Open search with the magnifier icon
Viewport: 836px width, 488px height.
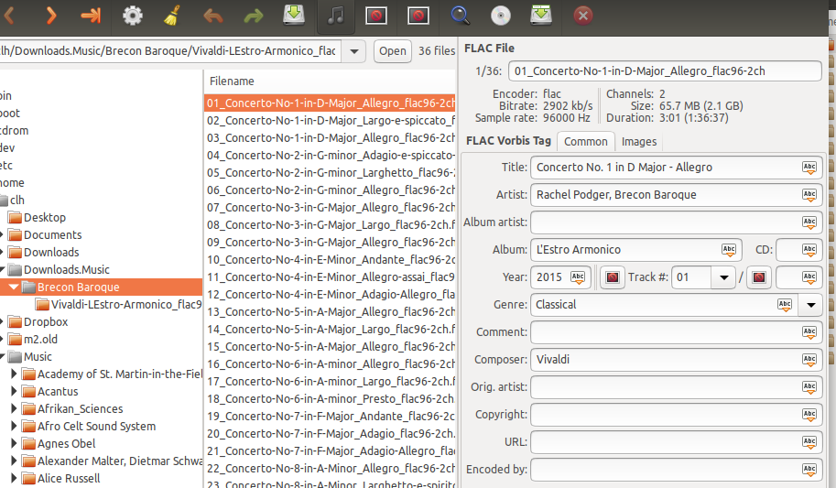pos(460,16)
